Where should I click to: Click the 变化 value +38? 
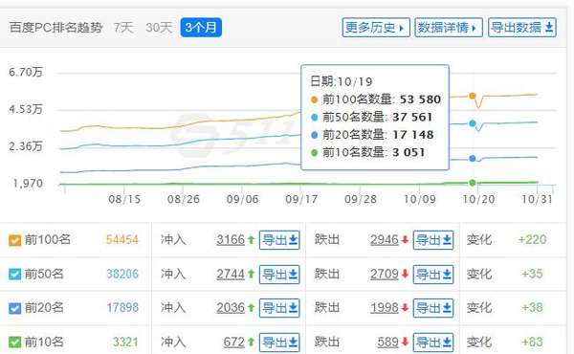click(532, 307)
